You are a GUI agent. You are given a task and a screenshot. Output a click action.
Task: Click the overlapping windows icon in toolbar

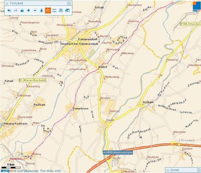(67, 10)
